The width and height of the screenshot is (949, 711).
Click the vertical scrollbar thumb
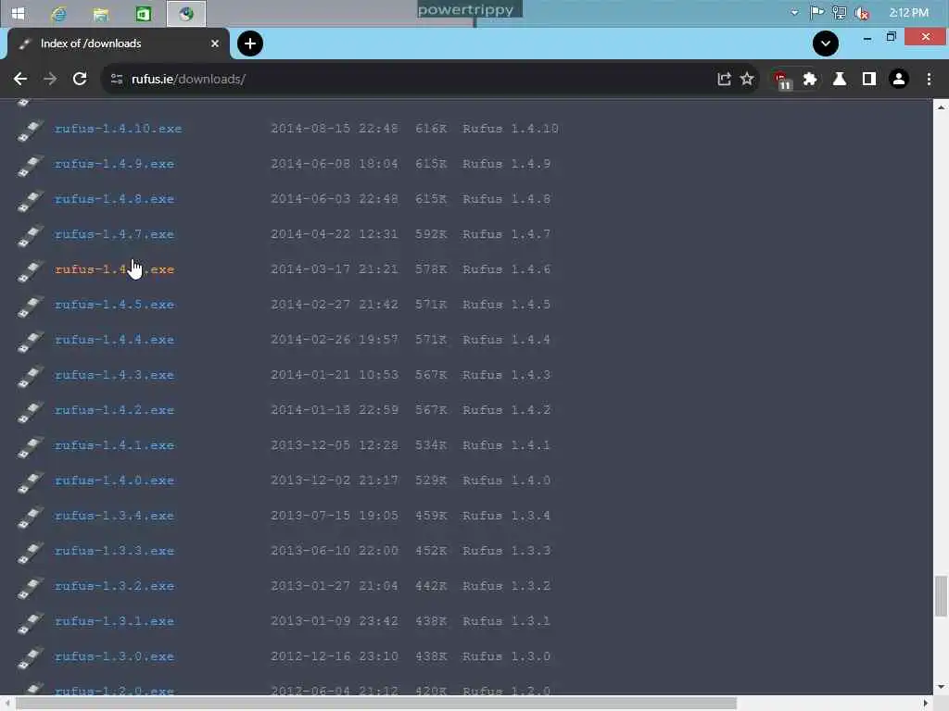pos(941,596)
